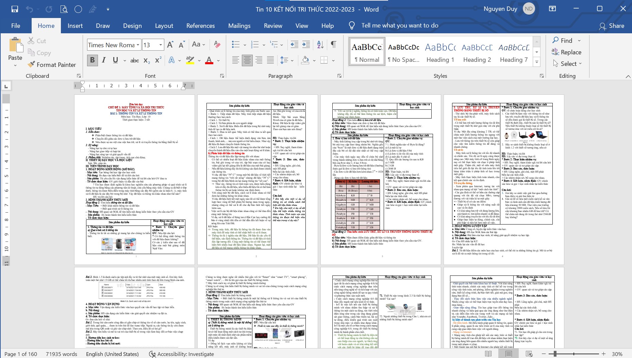Screen dimensions: 632x358
Task: Open the font size dropdown
Action: 161,45
